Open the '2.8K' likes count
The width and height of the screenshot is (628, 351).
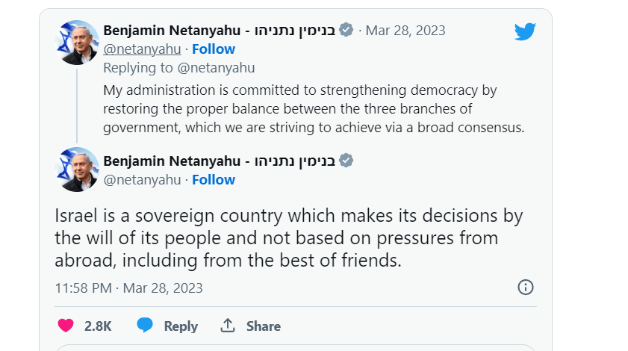point(98,326)
